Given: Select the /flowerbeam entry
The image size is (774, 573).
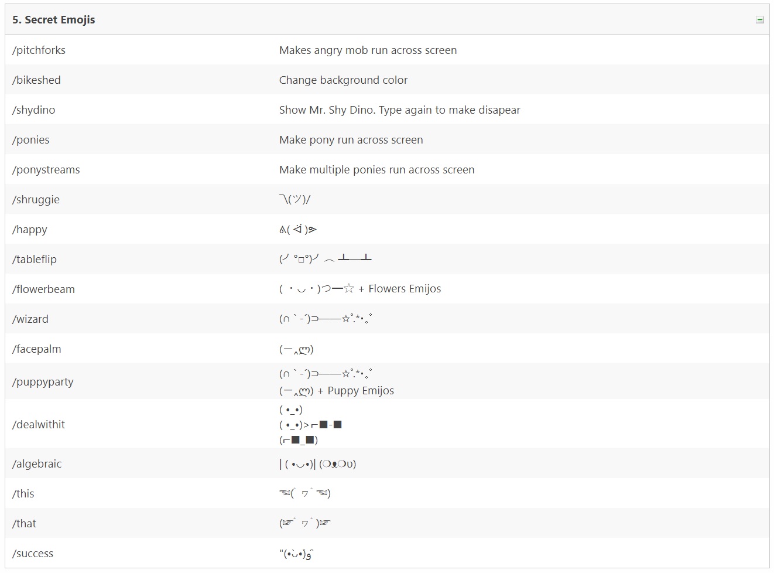Looking at the screenshot, I should tap(43, 289).
